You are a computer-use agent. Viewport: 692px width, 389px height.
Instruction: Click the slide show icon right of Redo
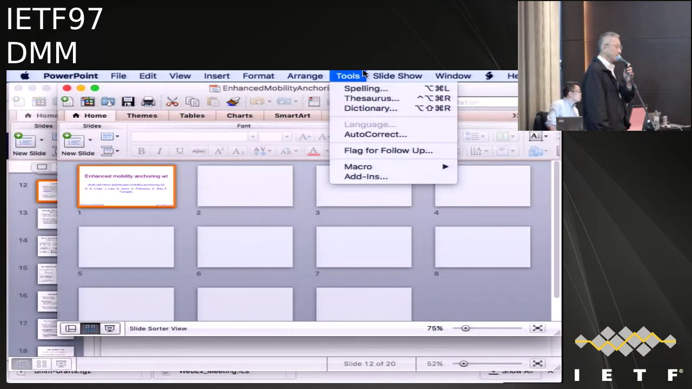click(x=314, y=101)
